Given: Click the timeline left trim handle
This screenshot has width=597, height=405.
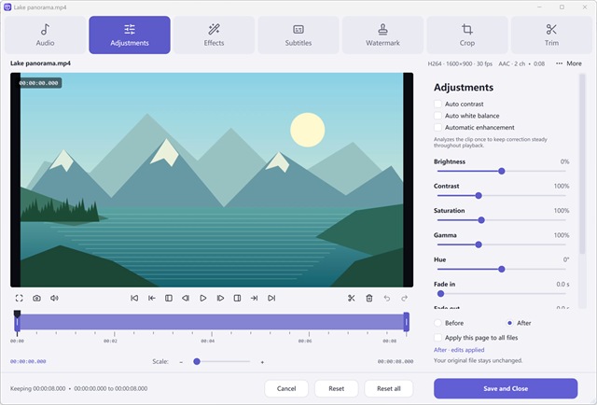Looking at the screenshot, I should pyautogui.click(x=17, y=322).
